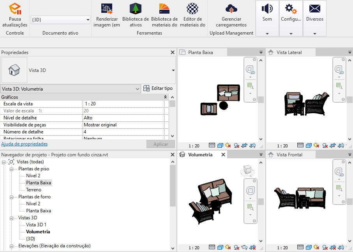Collapse the Plantas de forro tree node
353x252 pixels.
coord(11,197)
